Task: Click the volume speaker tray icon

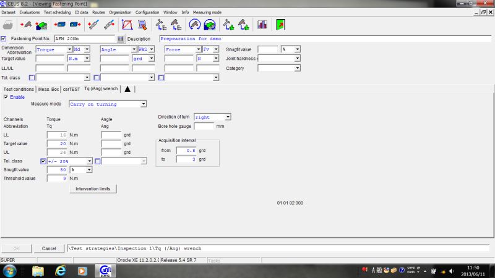Action: pyautogui.click(x=452, y=271)
